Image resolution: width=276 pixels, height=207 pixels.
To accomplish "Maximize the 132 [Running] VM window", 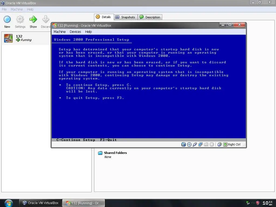I will (x=230, y=25).
